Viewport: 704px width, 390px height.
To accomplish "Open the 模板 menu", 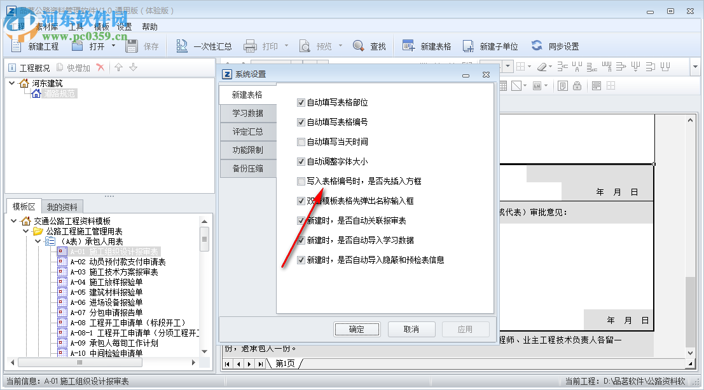I will coord(100,26).
